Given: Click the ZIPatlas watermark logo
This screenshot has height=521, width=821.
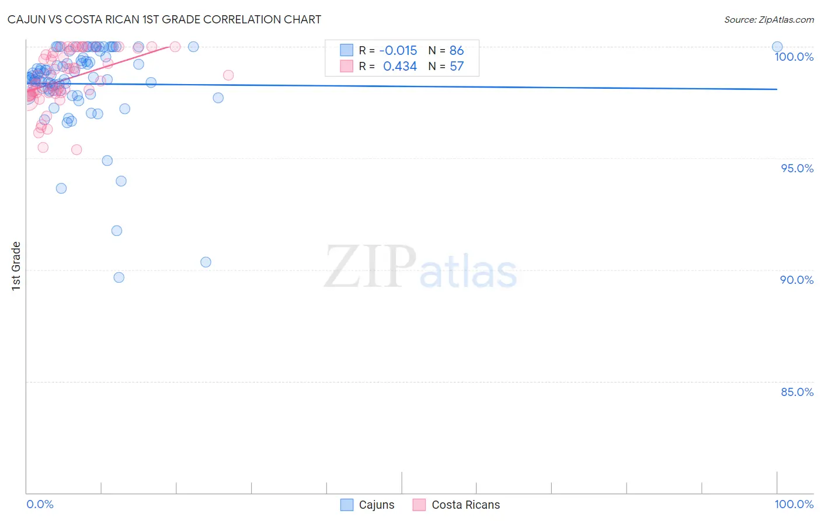Looking at the screenshot, I should click(420, 268).
